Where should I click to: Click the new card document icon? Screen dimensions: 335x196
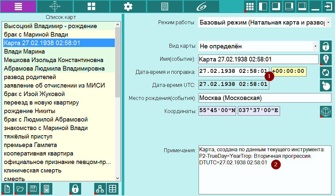7,189
